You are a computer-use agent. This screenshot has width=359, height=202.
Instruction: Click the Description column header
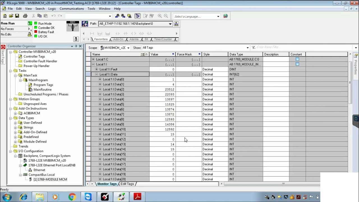[276, 54]
